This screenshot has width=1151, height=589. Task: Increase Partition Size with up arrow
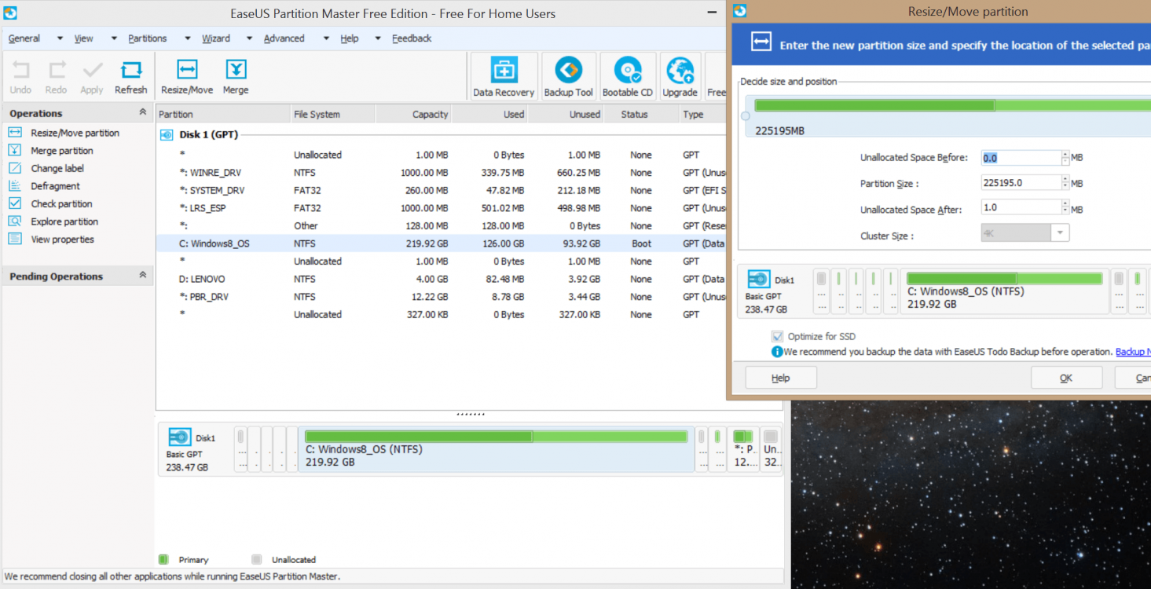(x=1065, y=179)
